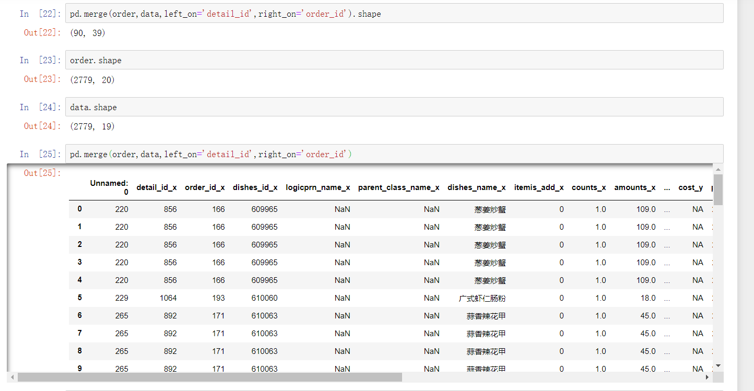Click the parent_class_name_x column header

pyautogui.click(x=399, y=187)
